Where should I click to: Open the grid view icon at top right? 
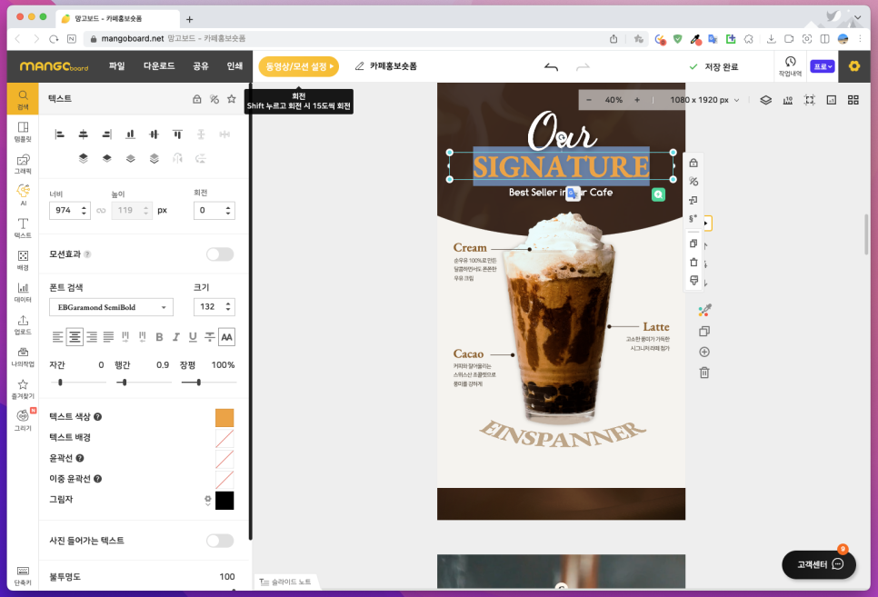[853, 100]
